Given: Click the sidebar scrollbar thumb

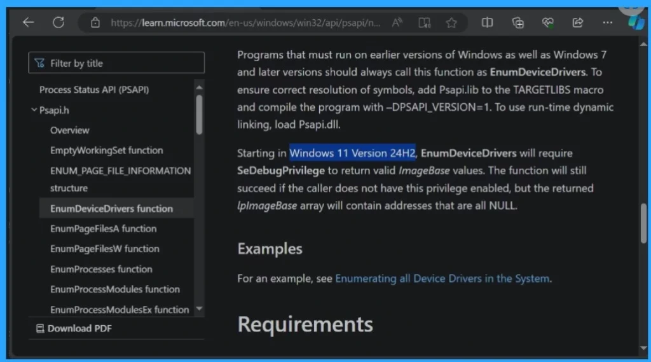Looking at the screenshot, I should pos(199,115).
